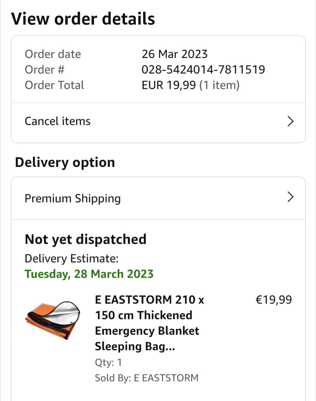Click the View order details heading
Image resolution: width=316 pixels, height=401 pixels.
click(x=83, y=19)
